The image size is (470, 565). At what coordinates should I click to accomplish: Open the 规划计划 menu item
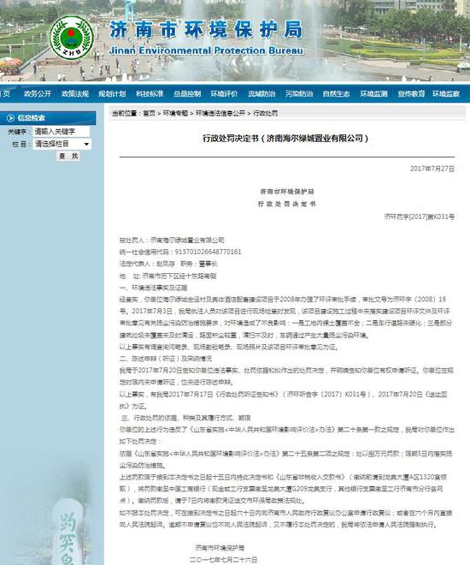point(112,93)
